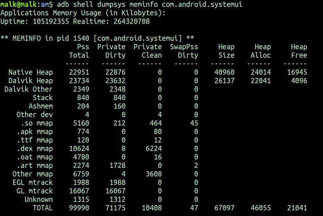Click the .art mmap row label
This screenshot has width=323, height=216.
point(35,166)
